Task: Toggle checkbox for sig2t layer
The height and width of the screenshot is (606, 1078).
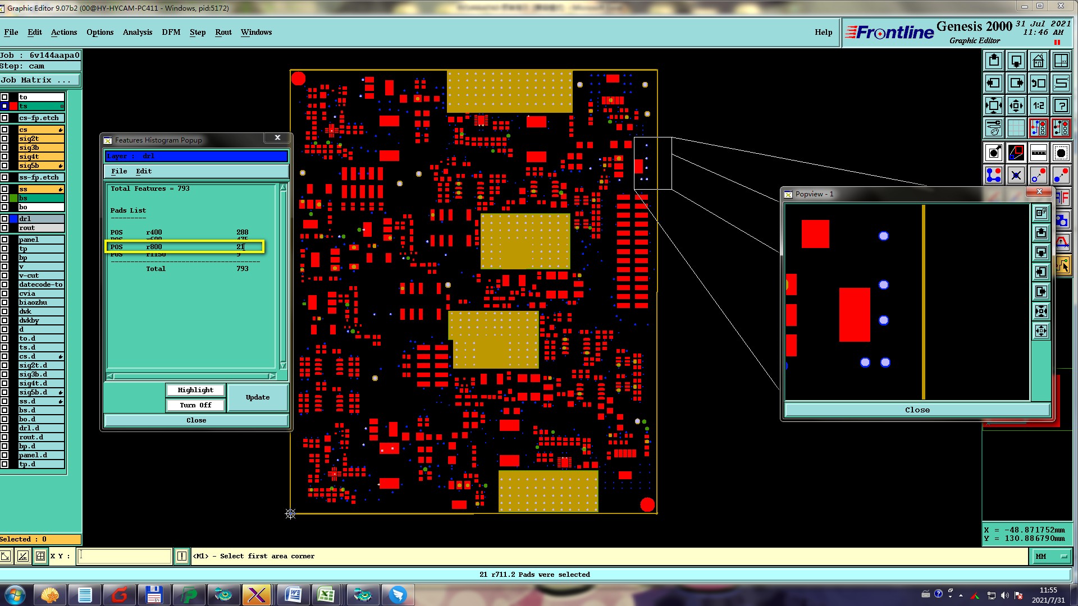Action: point(4,139)
